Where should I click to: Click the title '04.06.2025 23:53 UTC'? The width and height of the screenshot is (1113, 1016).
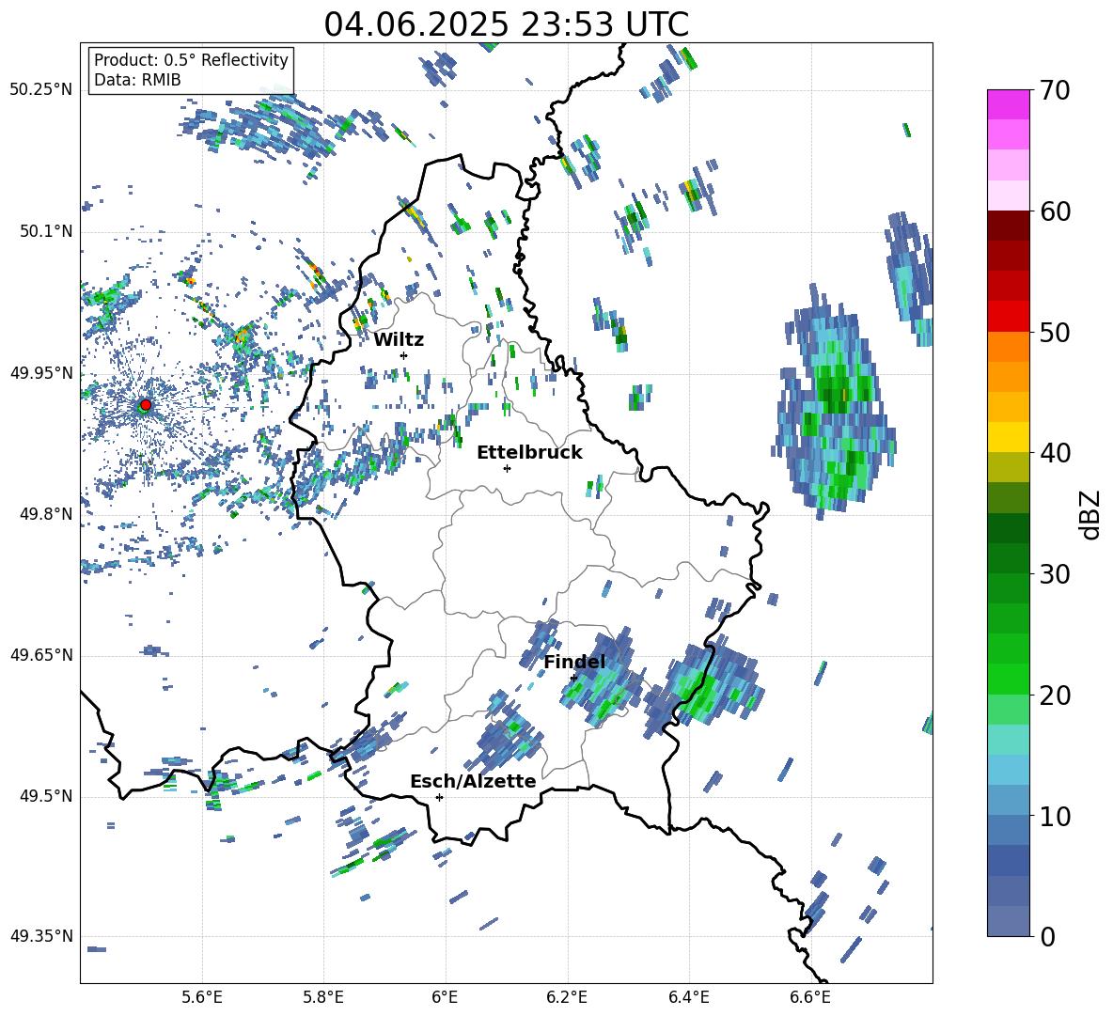[x=506, y=24]
